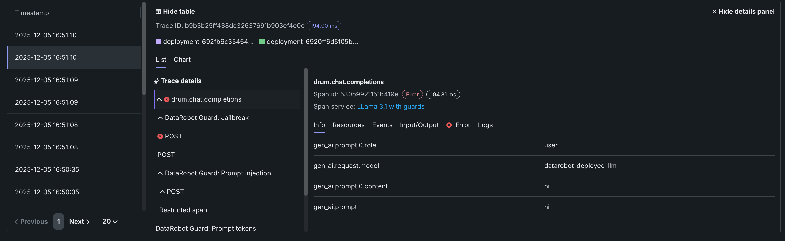The height and width of the screenshot is (241, 785).
Task: Click the red error icon on POST span
Action: [160, 136]
